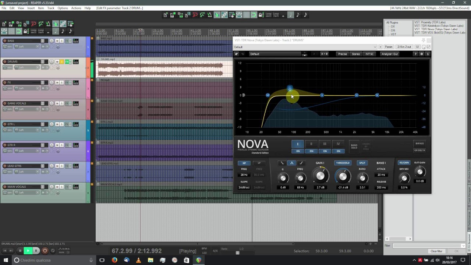Toggle band II ON switch
The width and height of the screenshot is (471, 265).
pyautogui.click(x=311, y=151)
